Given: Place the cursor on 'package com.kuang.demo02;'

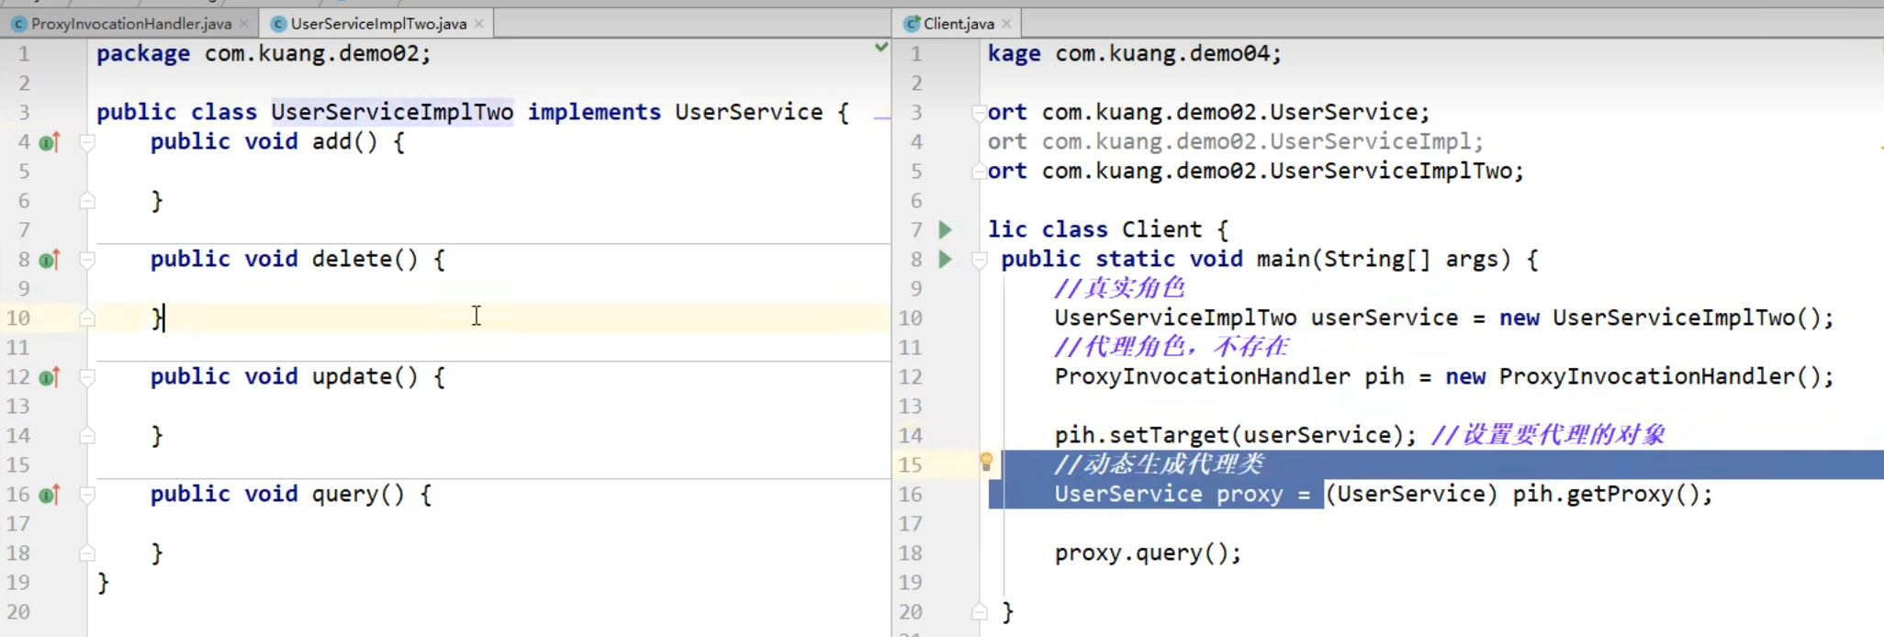Looking at the screenshot, I should pyautogui.click(x=264, y=53).
